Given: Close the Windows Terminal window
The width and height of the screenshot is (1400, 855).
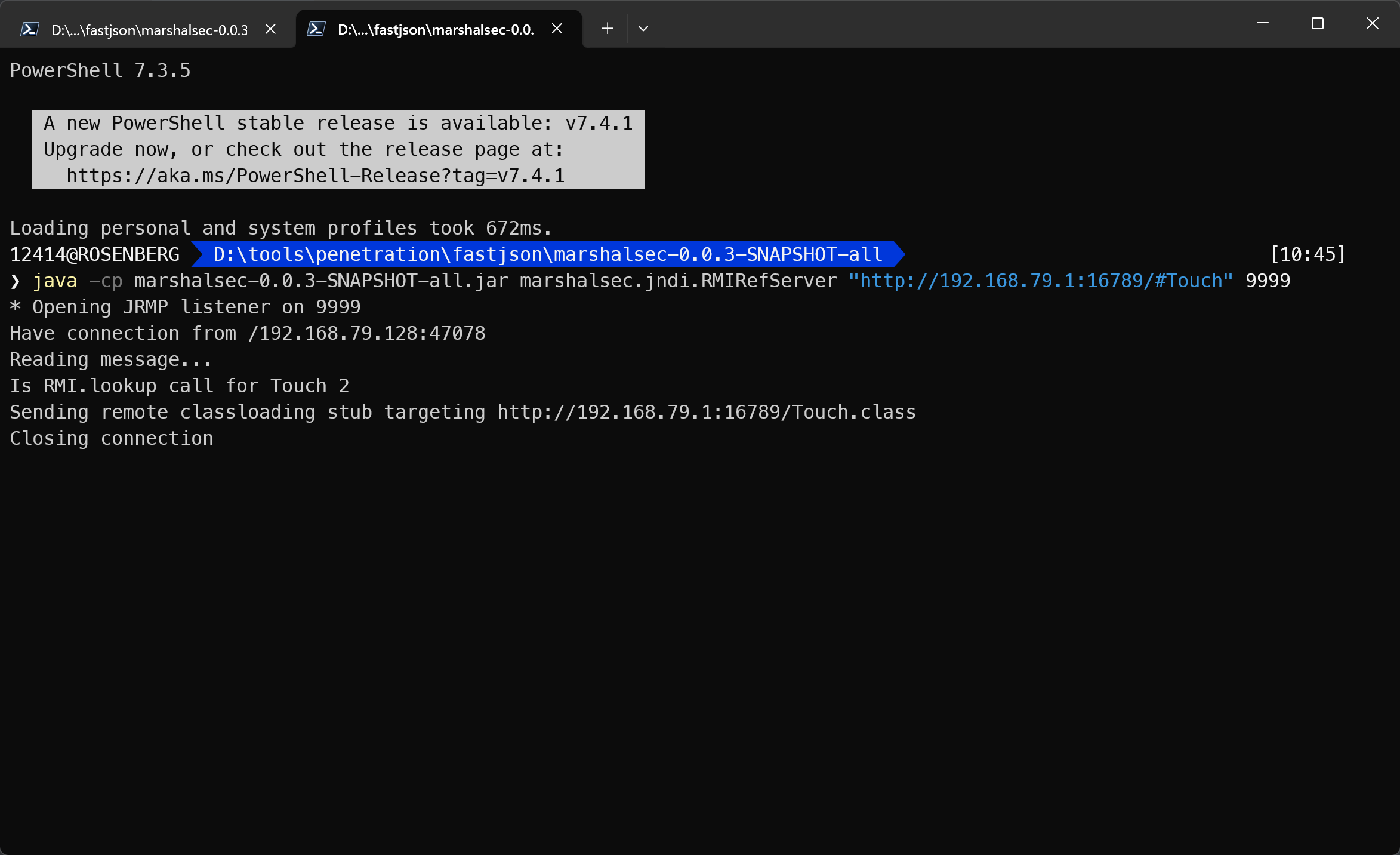Looking at the screenshot, I should pyautogui.click(x=1373, y=24).
